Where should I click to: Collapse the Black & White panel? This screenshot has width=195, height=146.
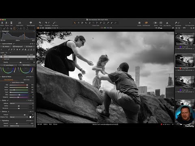(1, 77)
